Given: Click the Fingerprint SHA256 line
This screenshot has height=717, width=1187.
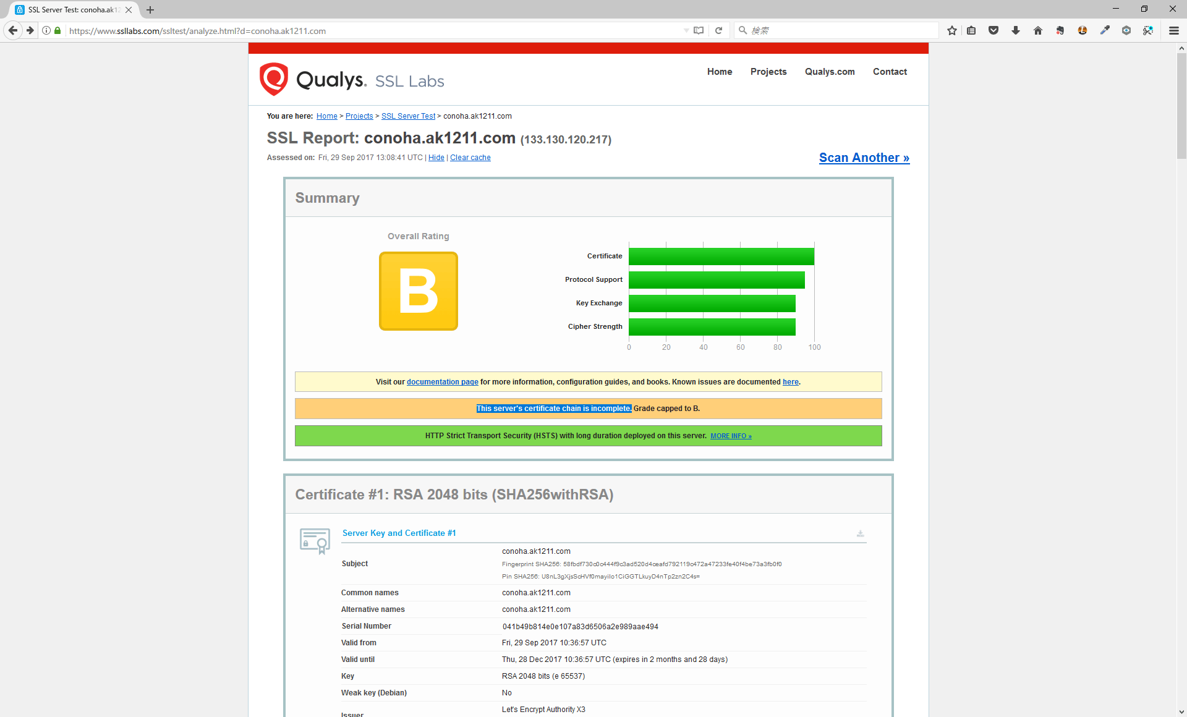Looking at the screenshot, I should click(x=642, y=564).
